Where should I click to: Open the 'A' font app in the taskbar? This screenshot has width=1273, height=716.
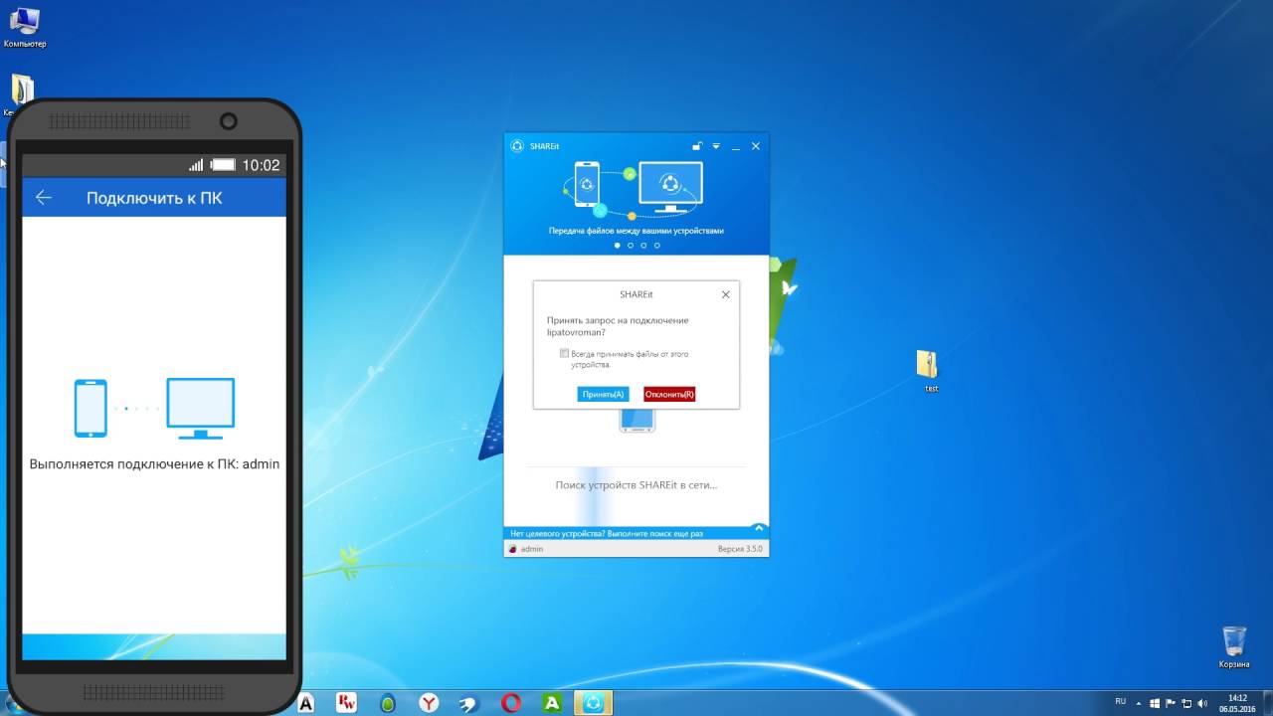pos(306,703)
